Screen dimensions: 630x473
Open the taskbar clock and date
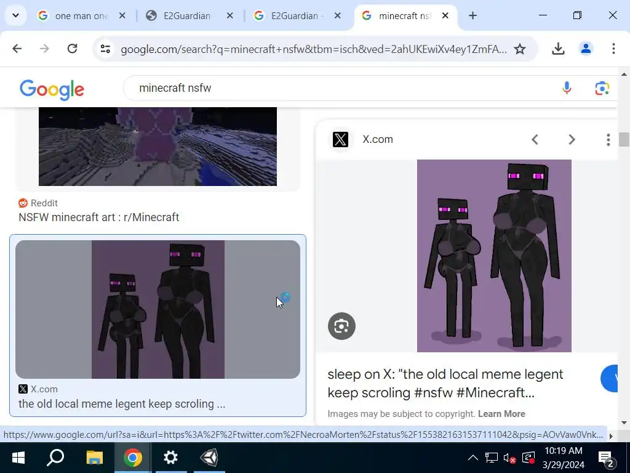[x=564, y=458]
